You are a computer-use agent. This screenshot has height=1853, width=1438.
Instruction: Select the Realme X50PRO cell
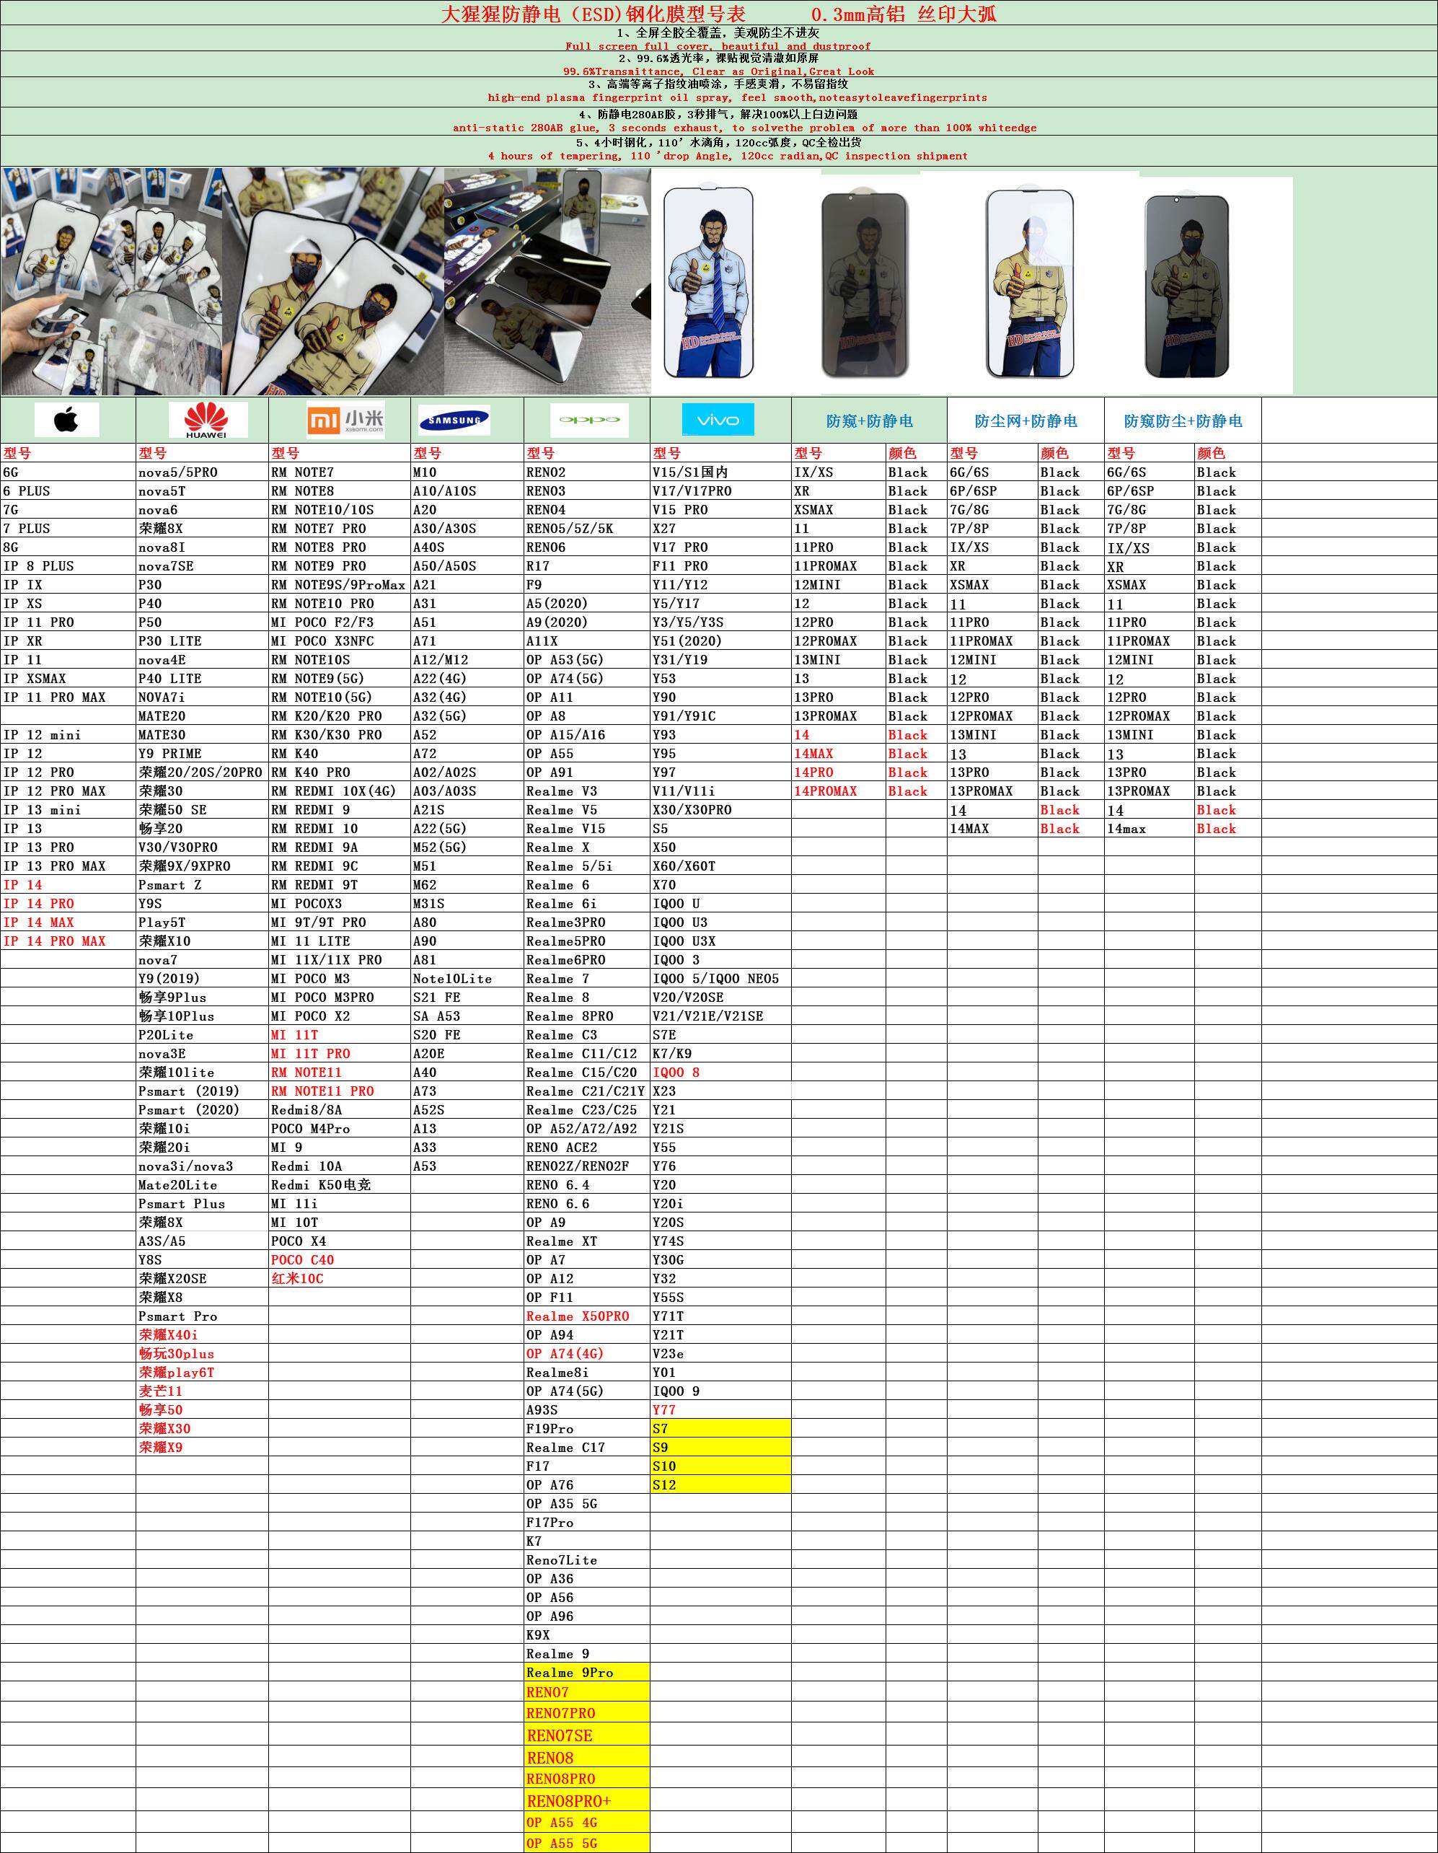[x=578, y=1317]
